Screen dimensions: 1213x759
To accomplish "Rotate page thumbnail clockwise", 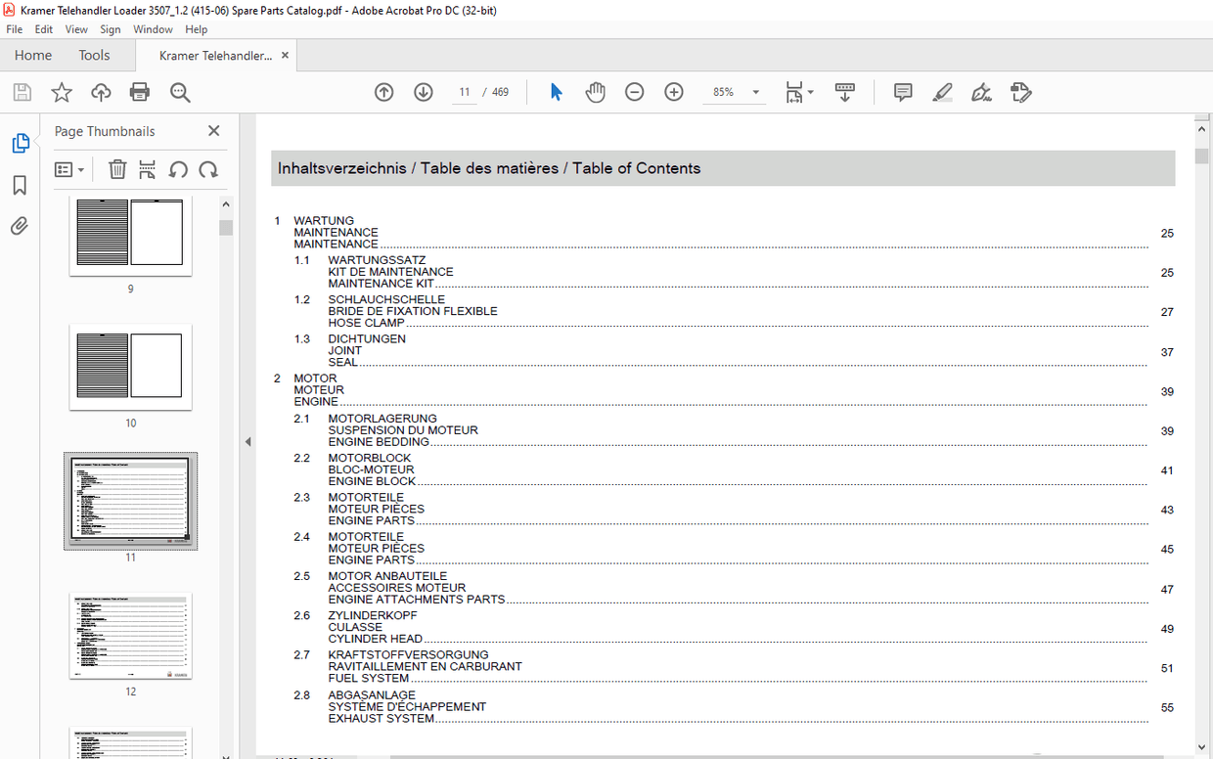I will click(208, 169).
